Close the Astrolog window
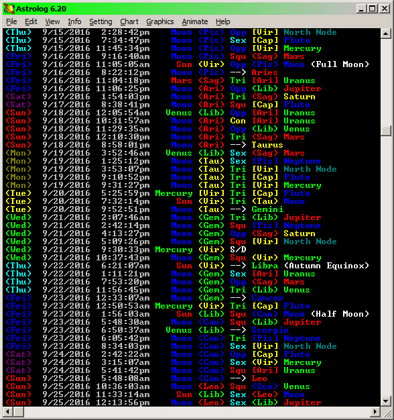This screenshot has width=394, height=420. (385, 9)
